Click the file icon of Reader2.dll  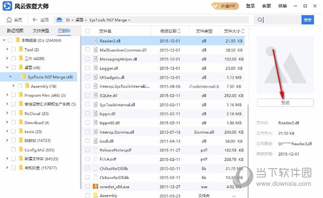click(x=95, y=40)
